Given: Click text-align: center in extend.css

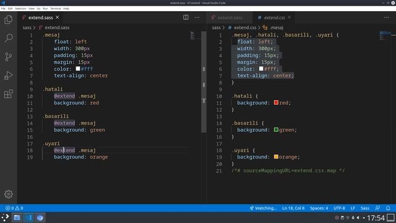Looking at the screenshot, I should pyautogui.click(x=265, y=76).
